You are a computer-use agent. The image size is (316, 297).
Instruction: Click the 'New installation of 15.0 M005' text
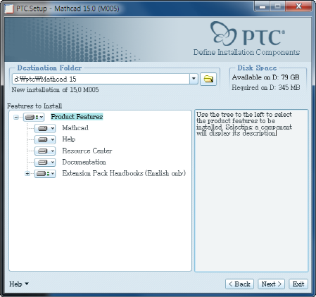tap(55, 90)
